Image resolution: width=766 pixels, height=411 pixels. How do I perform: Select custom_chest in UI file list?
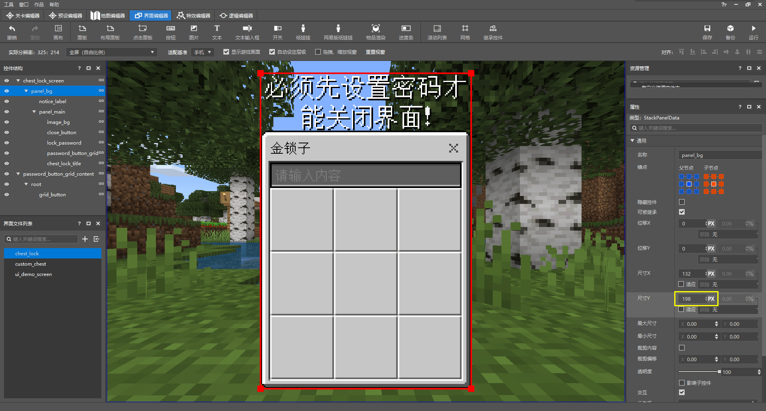point(52,264)
